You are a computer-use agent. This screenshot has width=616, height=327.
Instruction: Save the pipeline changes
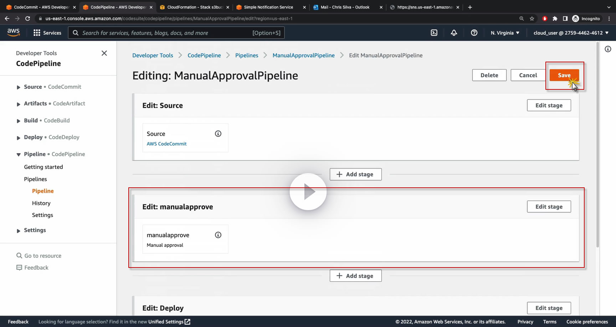pyautogui.click(x=564, y=75)
